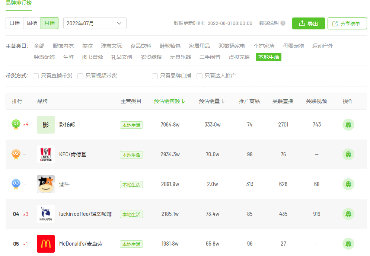This screenshot has width=370, height=256.
Task: Switch to the 周榜 weekly ranking
Action: (32, 23)
